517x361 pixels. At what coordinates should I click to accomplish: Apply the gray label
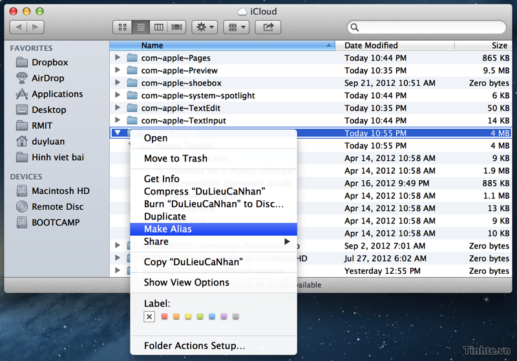[x=236, y=316]
